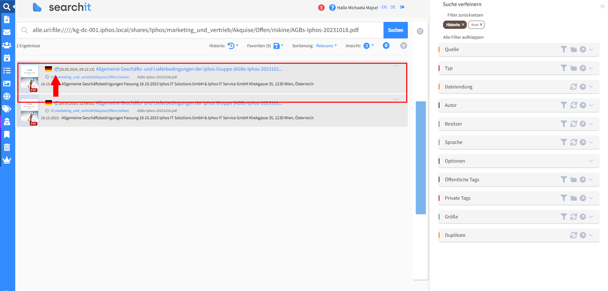Click the folder icon in the Typ filter
608x291 pixels.
point(573,68)
